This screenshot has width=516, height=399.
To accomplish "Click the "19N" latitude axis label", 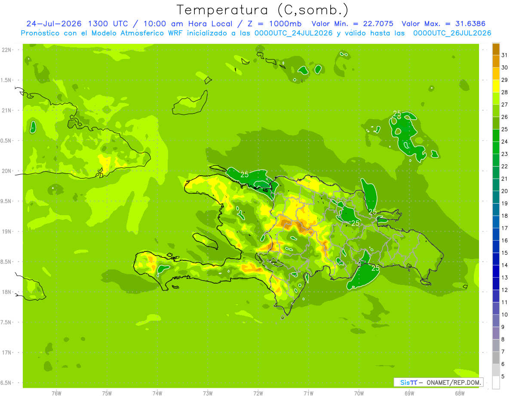I will pos(7,232).
